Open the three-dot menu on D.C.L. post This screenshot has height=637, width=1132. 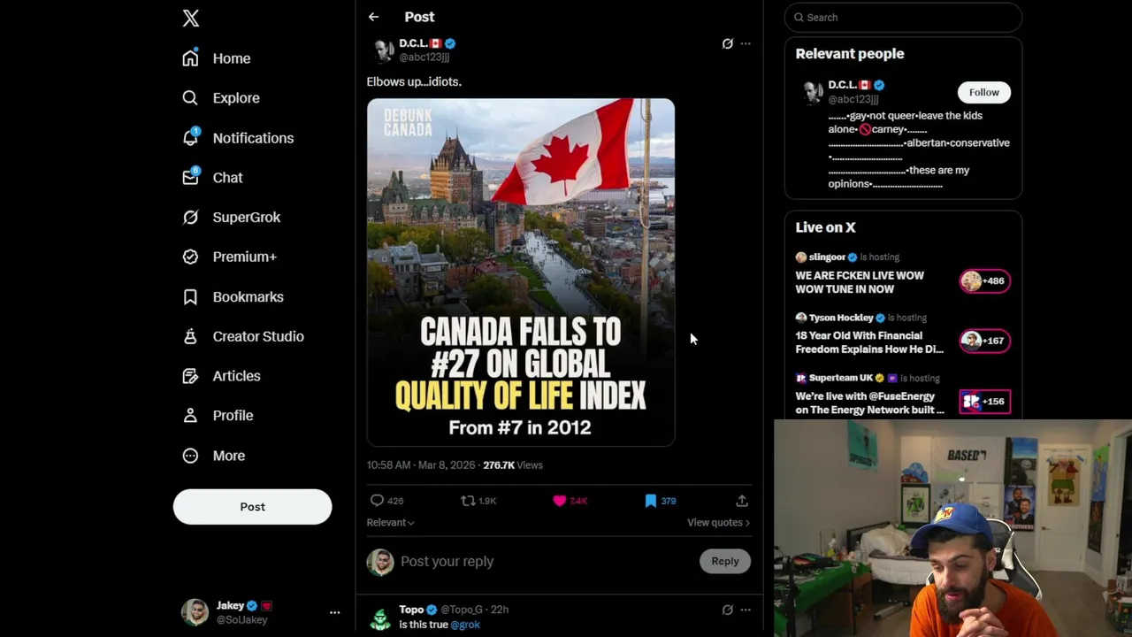click(x=746, y=43)
